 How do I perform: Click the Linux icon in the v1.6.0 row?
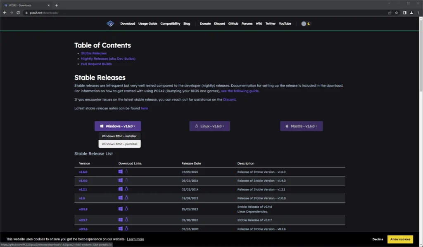point(126,171)
